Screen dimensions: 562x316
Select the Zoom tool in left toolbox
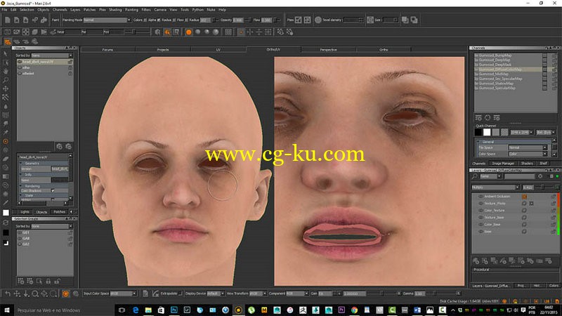[6, 80]
